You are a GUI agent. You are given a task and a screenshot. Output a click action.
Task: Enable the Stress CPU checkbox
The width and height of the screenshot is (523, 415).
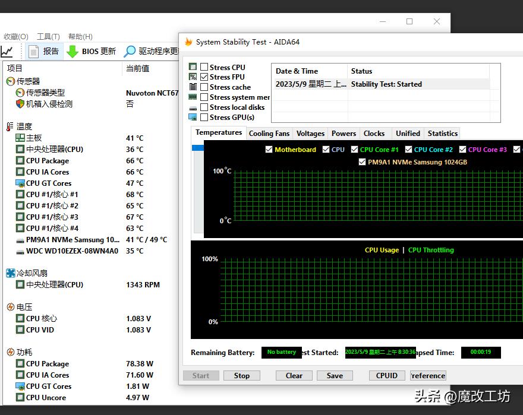(x=204, y=67)
